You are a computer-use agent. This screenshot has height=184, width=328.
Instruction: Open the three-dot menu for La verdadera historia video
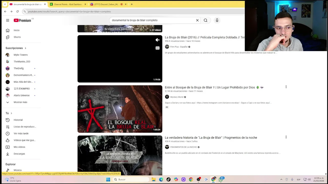(286, 137)
